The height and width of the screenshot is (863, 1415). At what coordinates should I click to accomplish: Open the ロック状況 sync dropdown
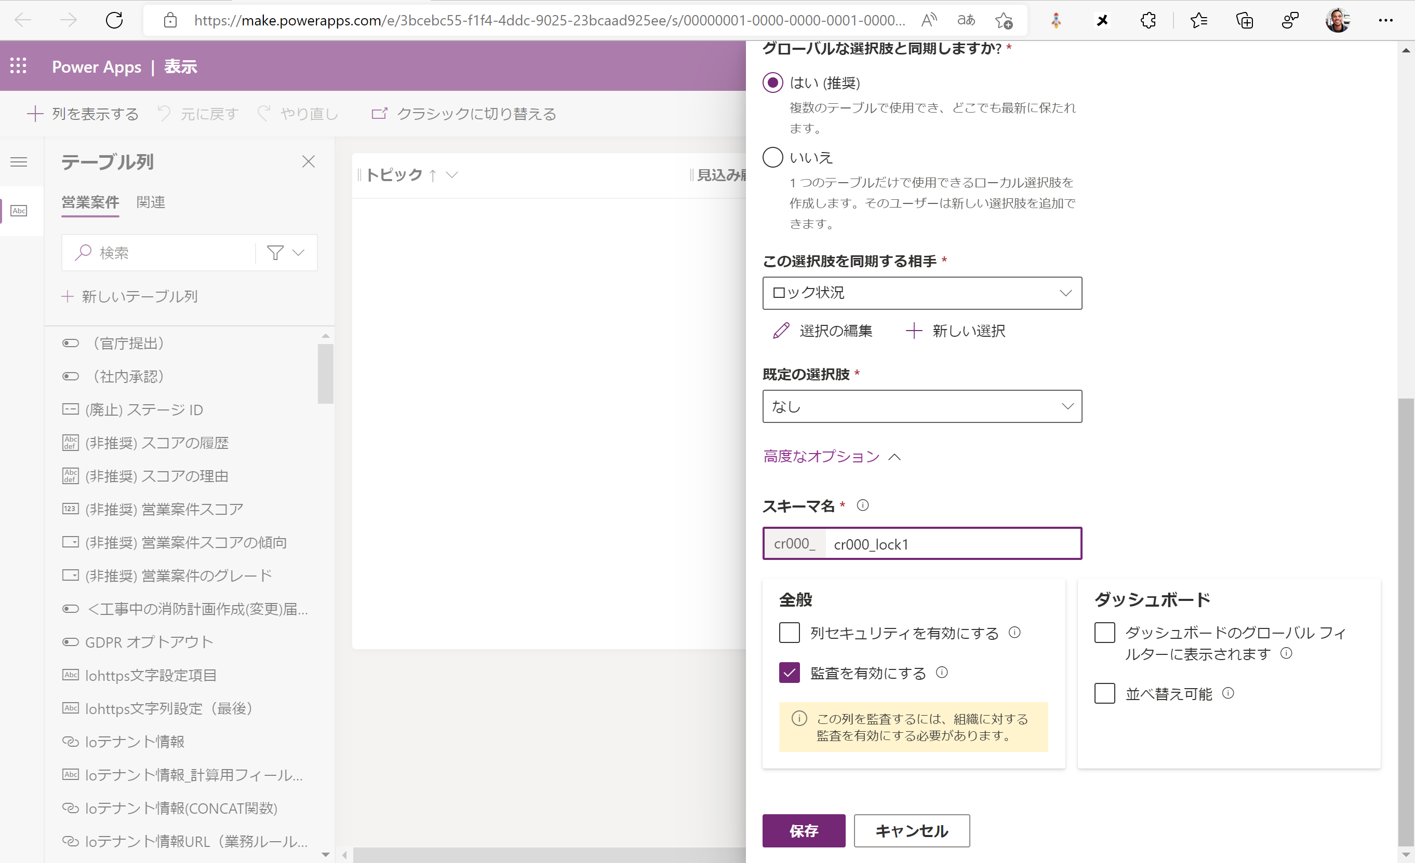[922, 293]
